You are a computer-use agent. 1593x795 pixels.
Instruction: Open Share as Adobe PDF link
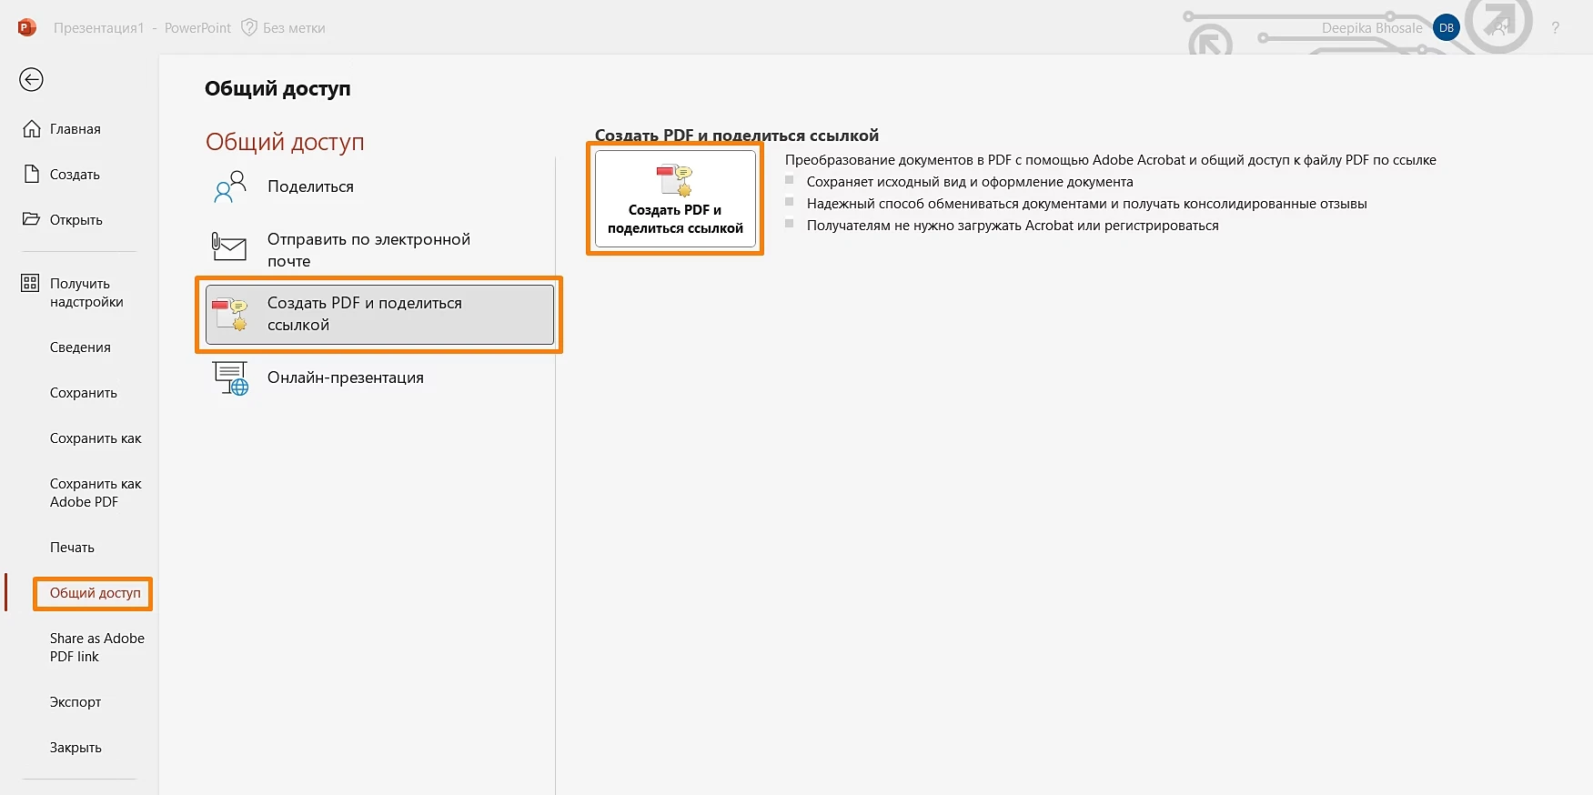pyautogui.click(x=96, y=648)
